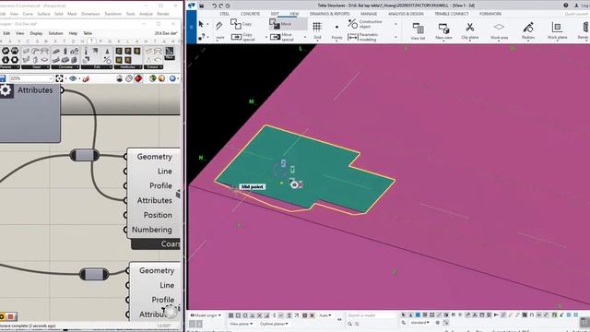This screenshot has height=332, width=590.
Task: Select the Grid tool in Tekla ribbon
Action: 317,30
